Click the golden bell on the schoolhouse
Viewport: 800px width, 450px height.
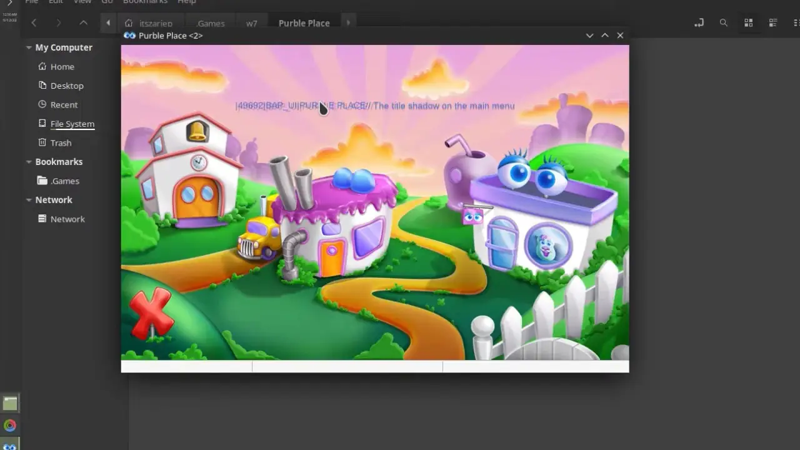click(x=197, y=131)
